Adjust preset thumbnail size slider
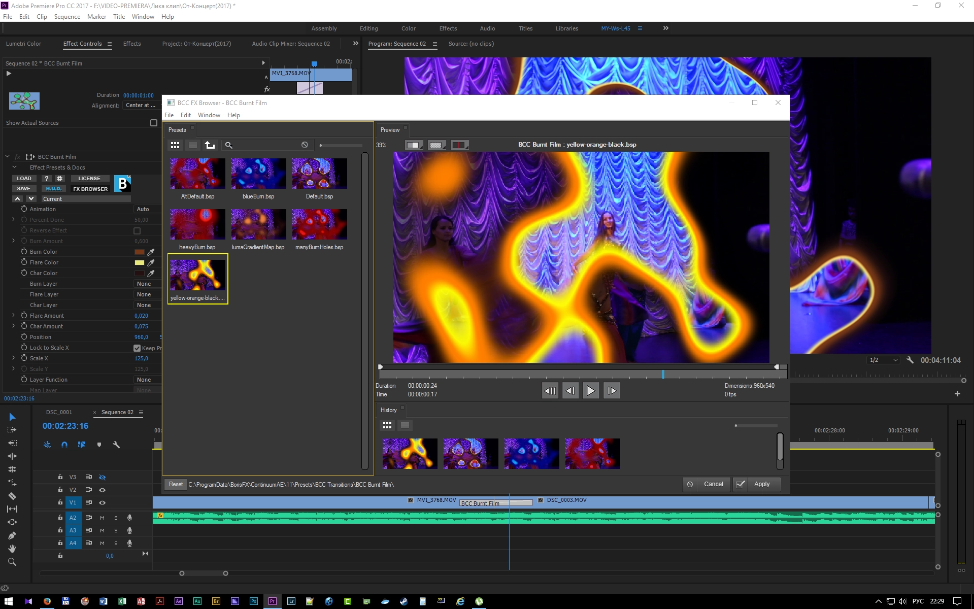 [341, 146]
